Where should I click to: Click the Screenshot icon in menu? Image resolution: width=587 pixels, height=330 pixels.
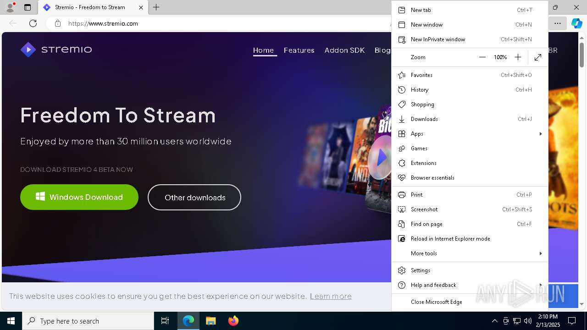tap(402, 209)
